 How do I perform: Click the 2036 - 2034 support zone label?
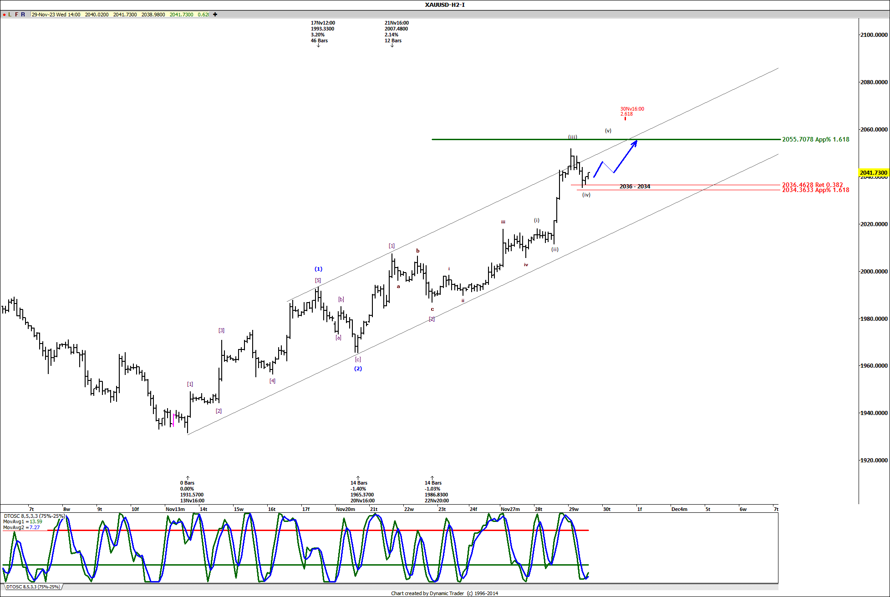coord(635,187)
